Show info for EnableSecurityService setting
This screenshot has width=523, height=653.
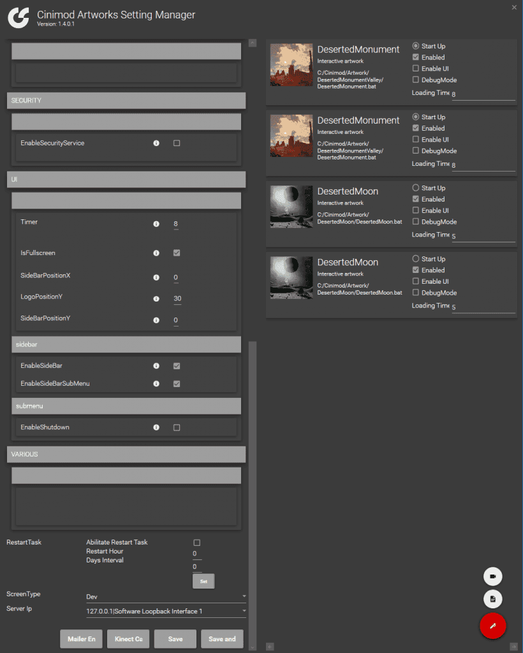point(156,143)
